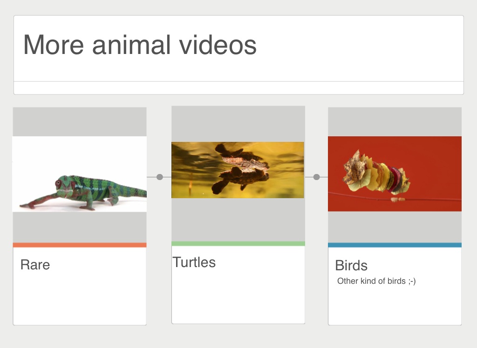
Task: Select the "More animal videos" heading
Action: pyautogui.click(x=140, y=45)
